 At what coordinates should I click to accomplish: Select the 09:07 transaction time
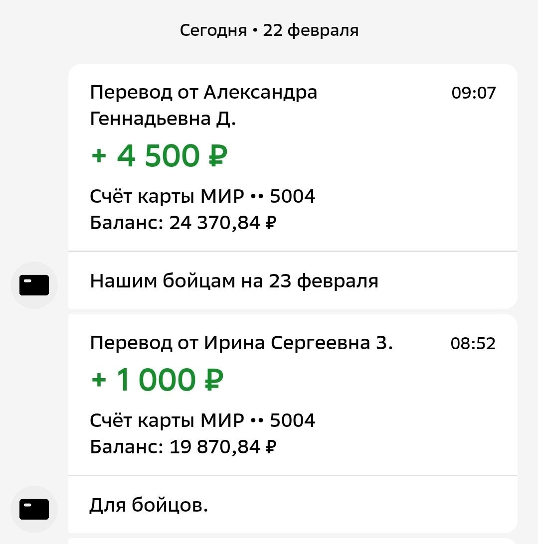click(x=474, y=93)
